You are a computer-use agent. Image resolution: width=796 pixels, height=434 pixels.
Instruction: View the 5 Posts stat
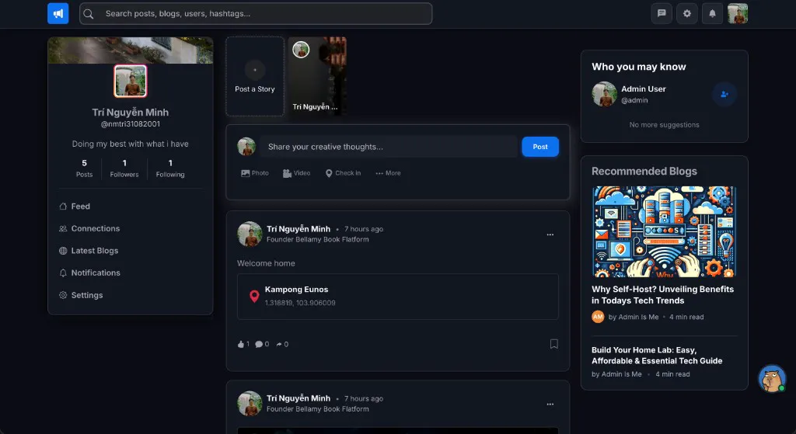point(84,168)
